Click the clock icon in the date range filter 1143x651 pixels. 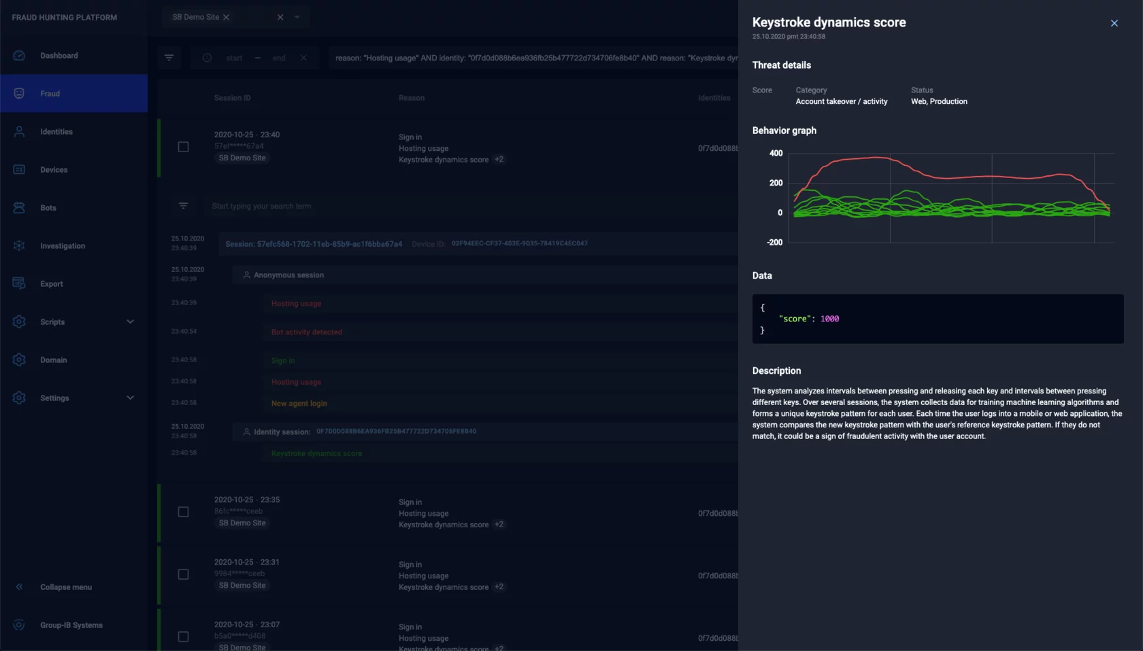(x=206, y=58)
